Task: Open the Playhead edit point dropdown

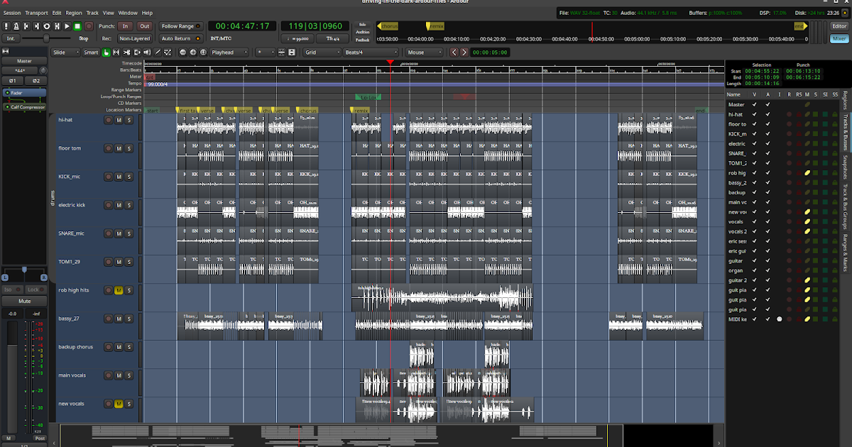Action: pyautogui.click(x=231, y=52)
